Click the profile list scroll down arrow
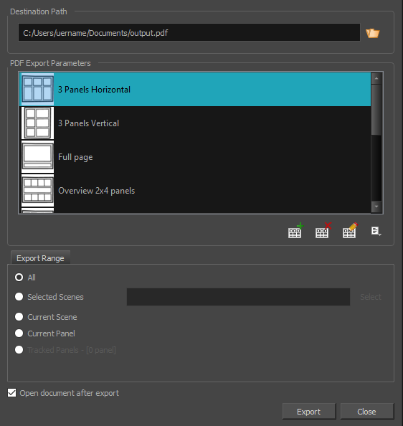This screenshot has height=426, width=403. 376,207
